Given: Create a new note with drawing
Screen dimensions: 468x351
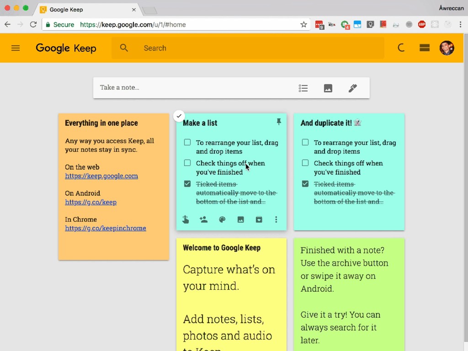Looking at the screenshot, I should [x=352, y=88].
